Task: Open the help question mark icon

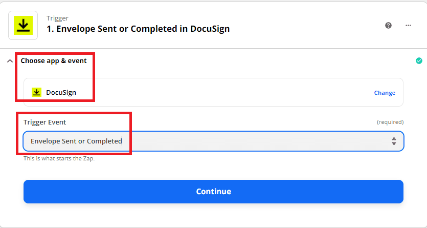Action: click(x=388, y=25)
